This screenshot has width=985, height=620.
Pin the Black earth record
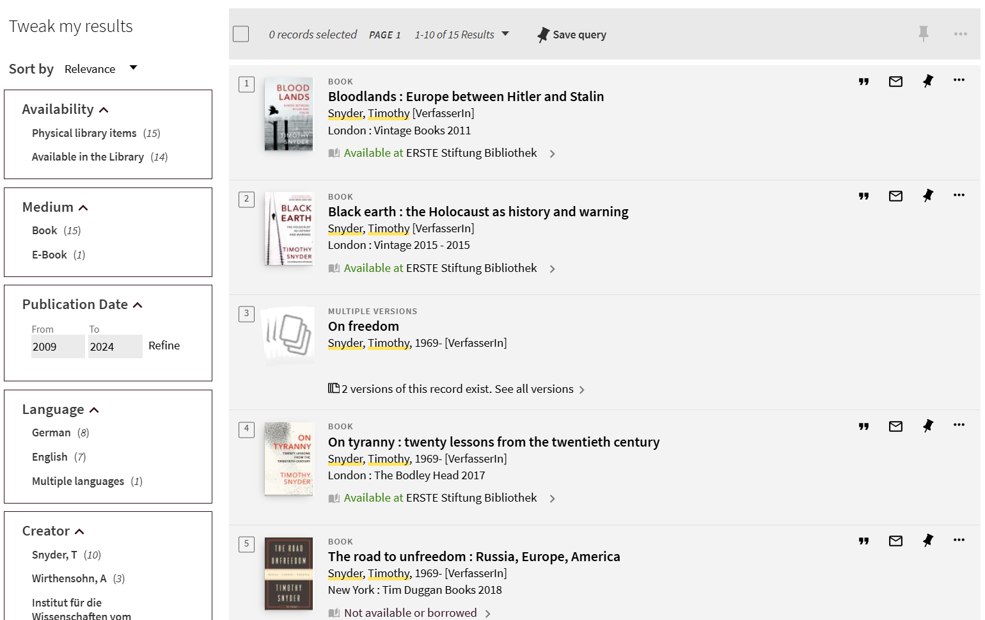(927, 195)
